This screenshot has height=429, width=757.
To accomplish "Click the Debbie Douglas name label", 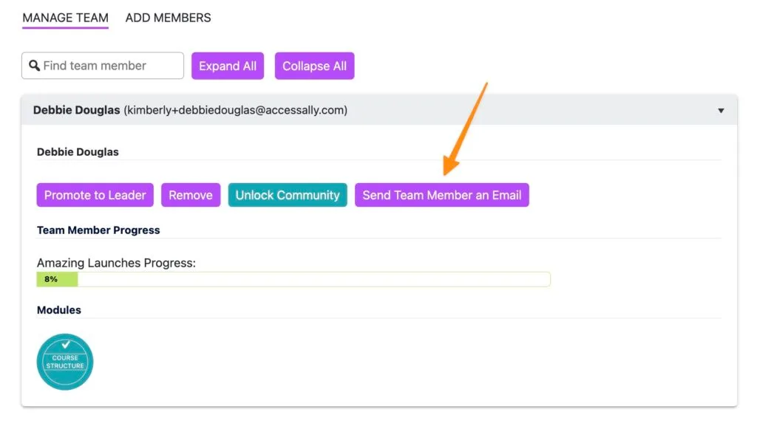I will tap(78, 152).
